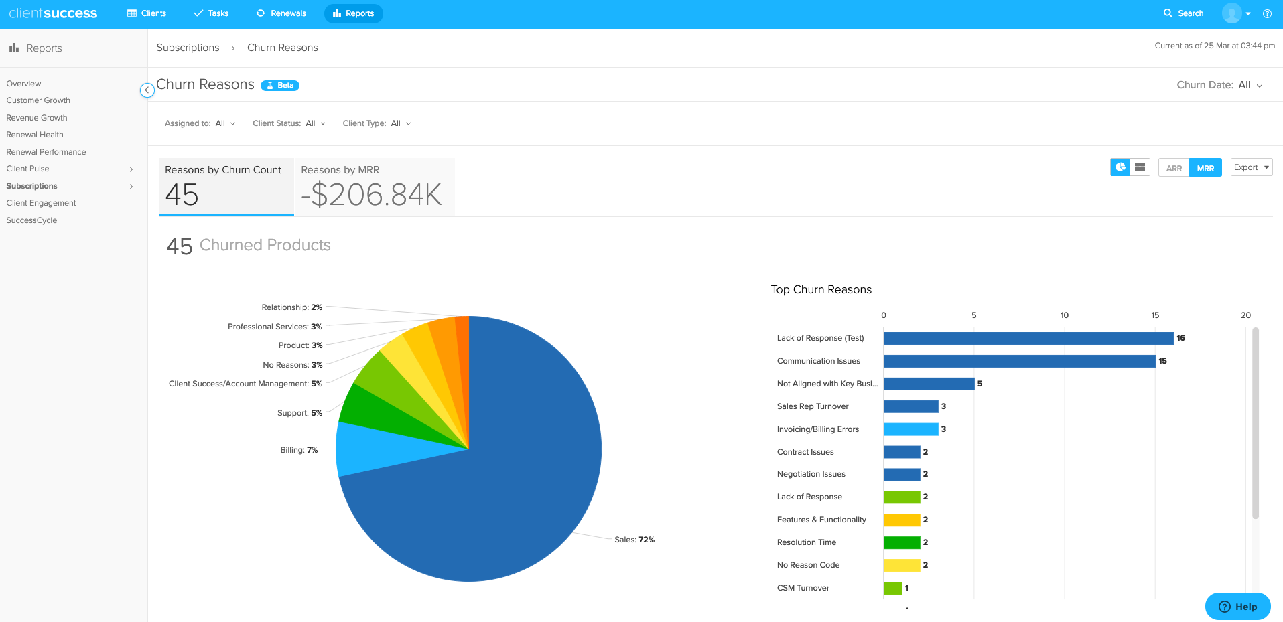Switch to the Reasons by MRR tab
This screenshot has height=622, width=1283.
pyautogui.click(x=373, y=187)
